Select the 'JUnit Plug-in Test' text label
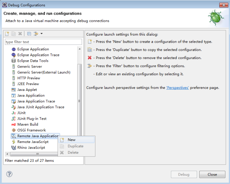 point(32,118)
